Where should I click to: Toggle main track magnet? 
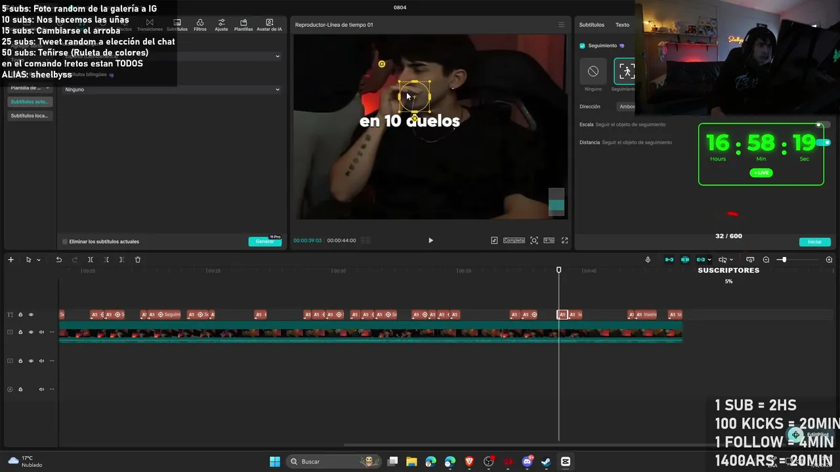(x=669, y=260)
